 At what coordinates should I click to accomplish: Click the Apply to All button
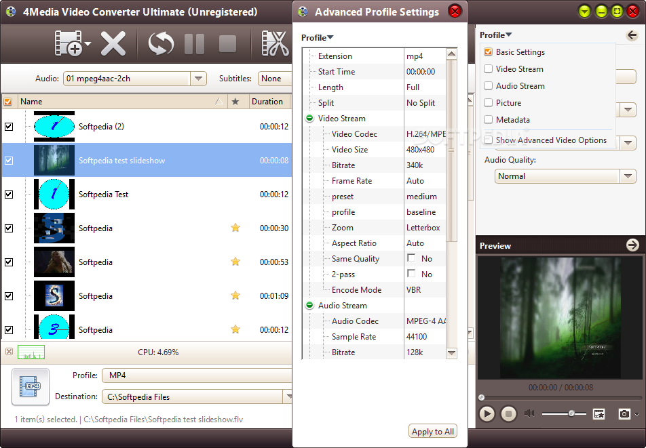click(433, 431)
